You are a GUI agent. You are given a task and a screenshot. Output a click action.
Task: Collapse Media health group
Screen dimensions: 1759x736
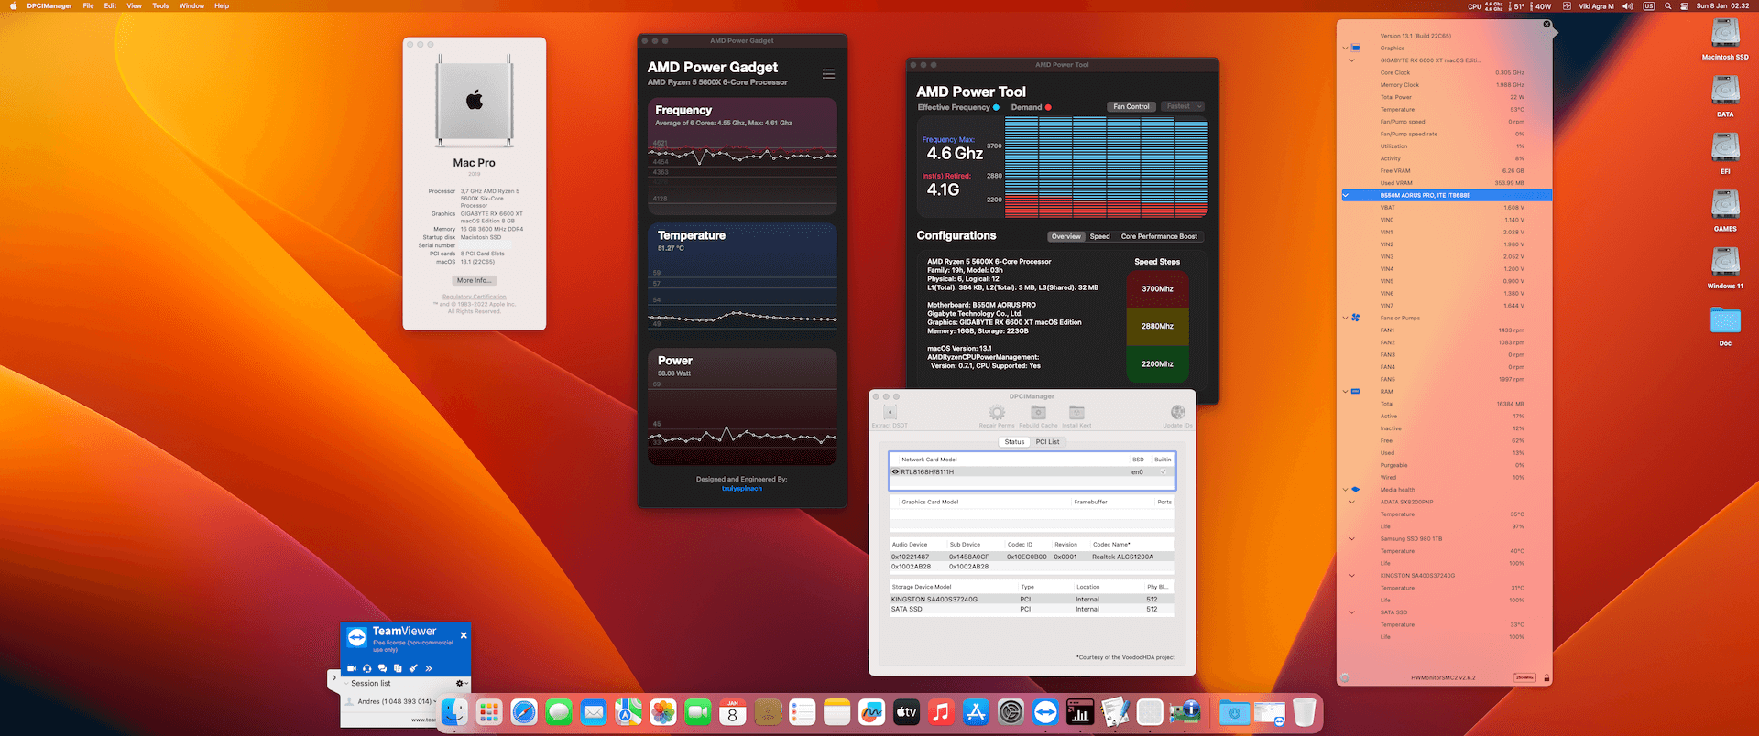coord(1346,490)
